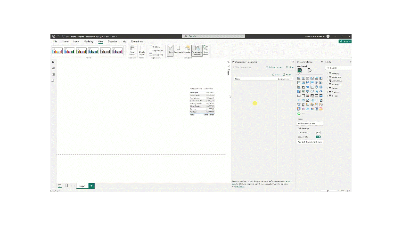Add a new page with plus button
Image resolution: width=402 pixels, height=226 pixels.
pyautogui.click(x=91, y=186)
